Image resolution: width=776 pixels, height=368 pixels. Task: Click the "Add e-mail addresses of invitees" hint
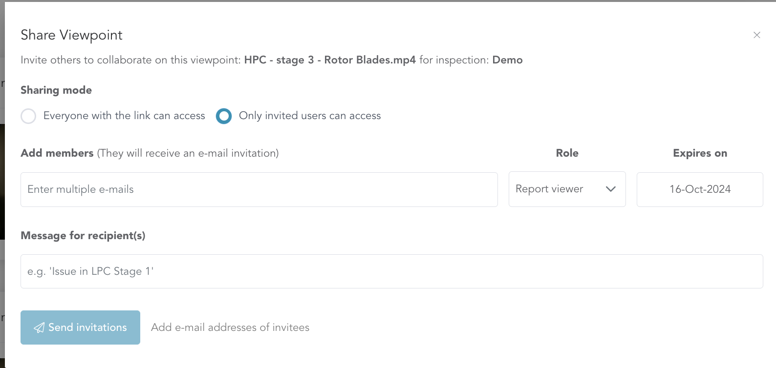pyautogui.click(x=230, y=327)
